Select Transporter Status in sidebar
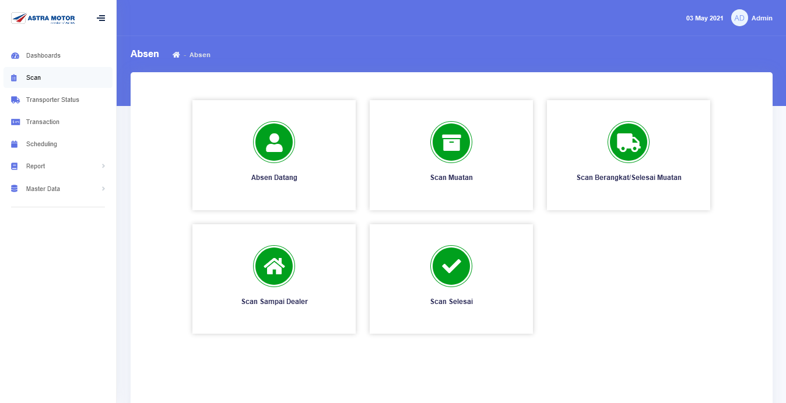This screenshot has width=786, height=403. (52, 100)
